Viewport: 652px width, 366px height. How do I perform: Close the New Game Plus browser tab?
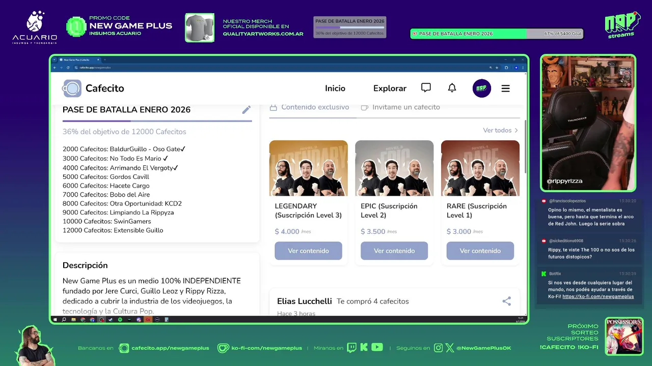pyautogui.click(x=98, y=59)
